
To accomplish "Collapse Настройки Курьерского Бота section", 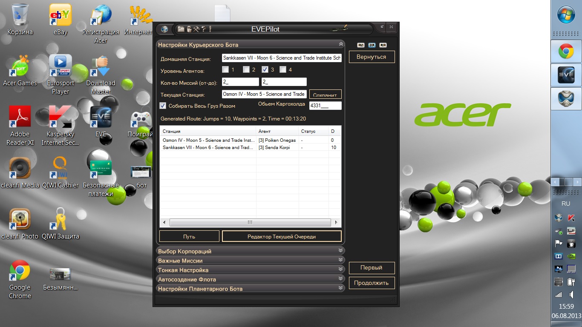I will 340,44.
